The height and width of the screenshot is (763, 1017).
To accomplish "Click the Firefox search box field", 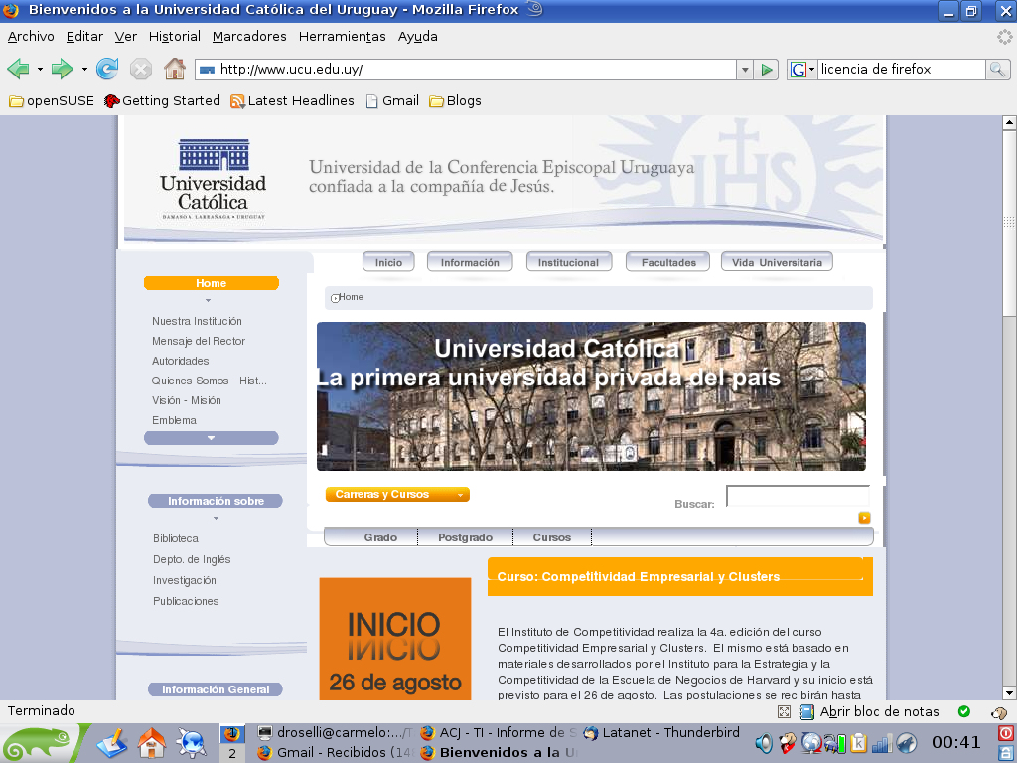I will click(x=902, y=70).
